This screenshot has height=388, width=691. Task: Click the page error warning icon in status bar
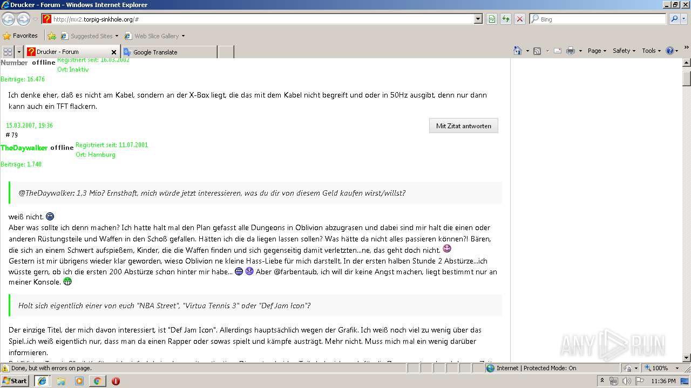point(5,368)
